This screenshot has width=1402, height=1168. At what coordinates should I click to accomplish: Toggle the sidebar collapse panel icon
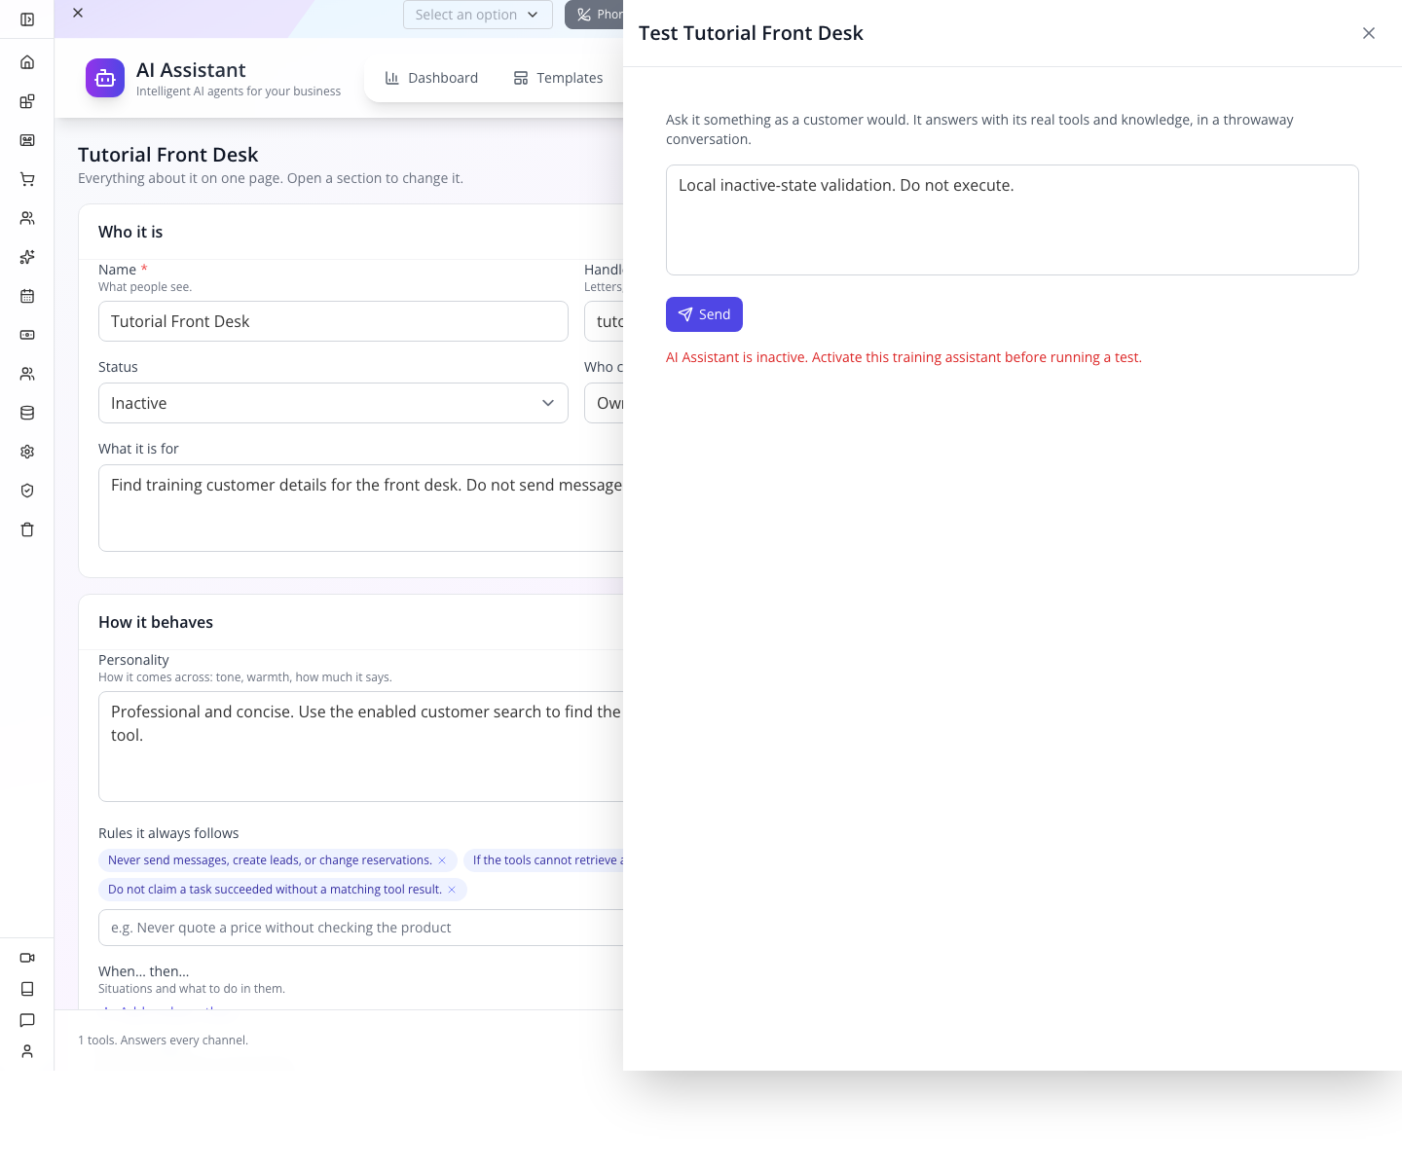click(27, 19)
